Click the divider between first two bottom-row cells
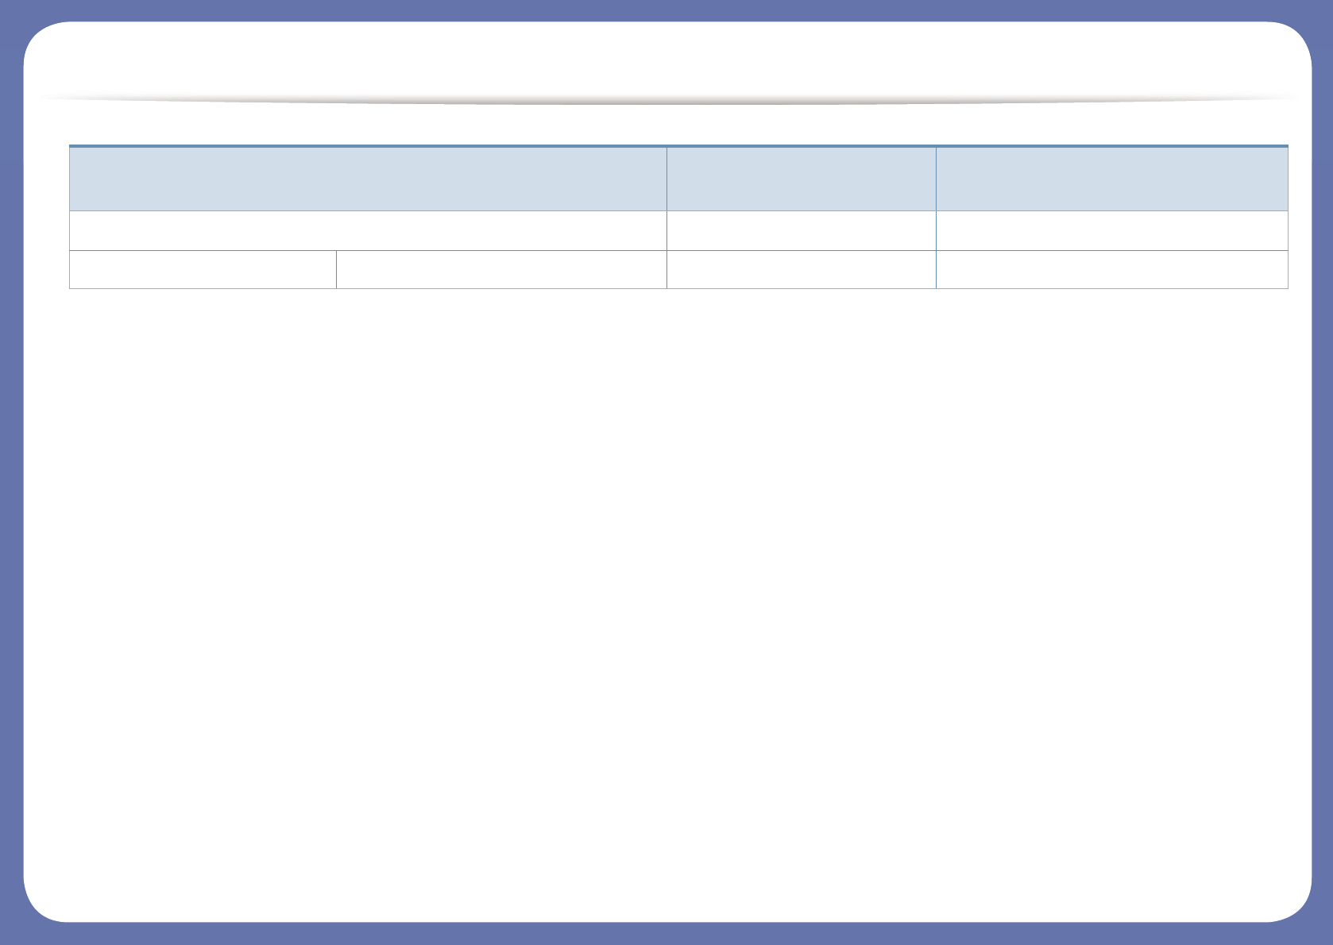The height and width of the screenshot is (945, 1333). pos(336,269)
